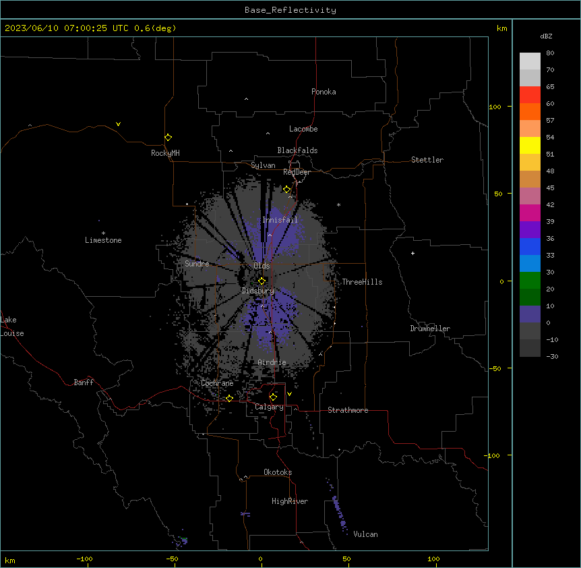The width and height of the screenshot is (581, 568).
Task: Click the y-axis 100 km tick label
Action: pyautogui.click(x=495, y=107)
